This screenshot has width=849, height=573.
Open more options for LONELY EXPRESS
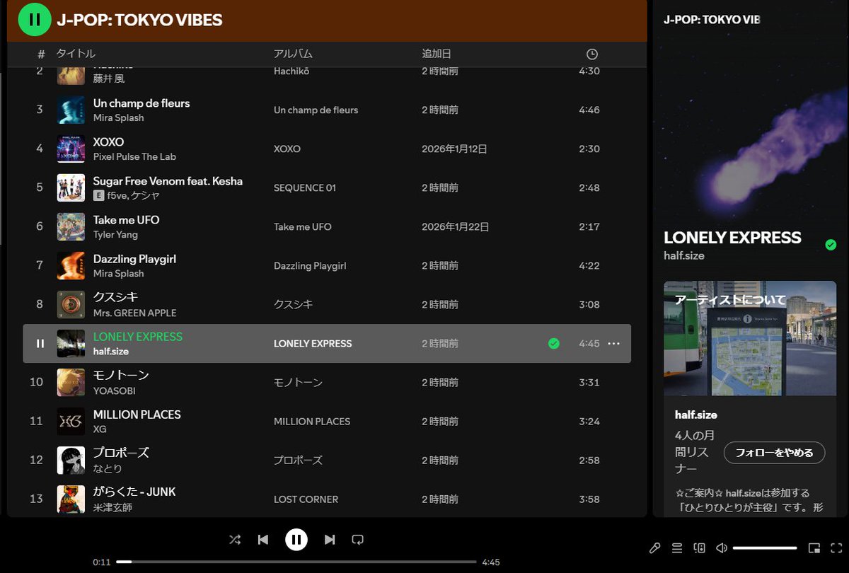point(613,344)
